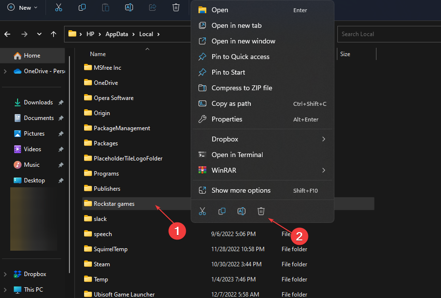
Task: Click the pin icon beside Documents
Action: (x=61, y=119)
